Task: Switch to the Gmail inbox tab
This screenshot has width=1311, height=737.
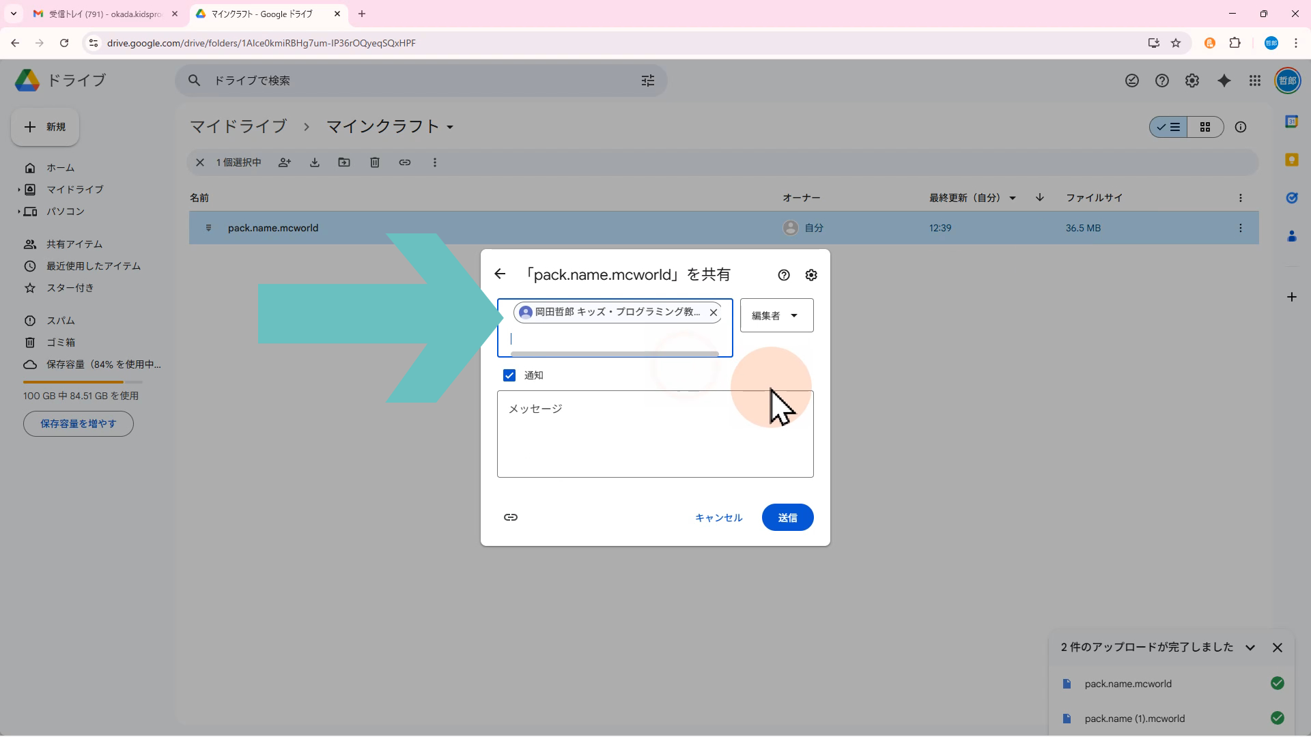Action: tap(102, 14)
